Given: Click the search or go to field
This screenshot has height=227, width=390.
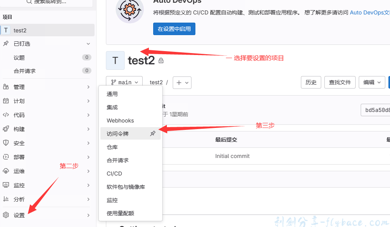Looking at the screenshot, I should pyautogui.click(x=47, y=2).
